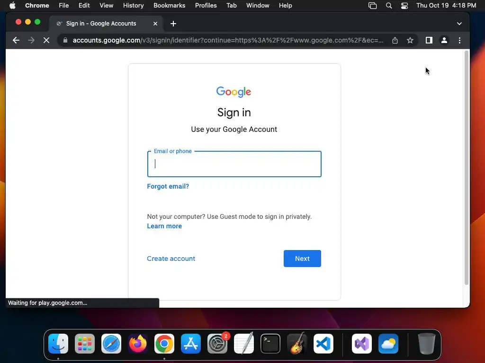Open the View menu
485x363 pixels.
click(107, 5)
